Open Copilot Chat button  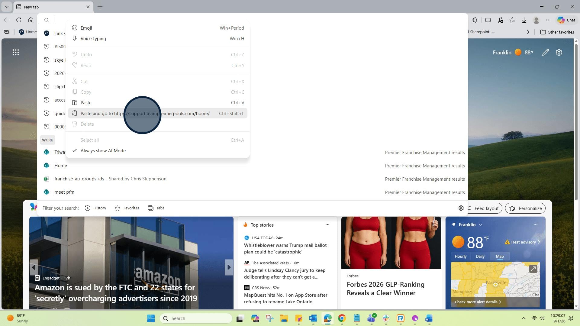click(566, 20)
